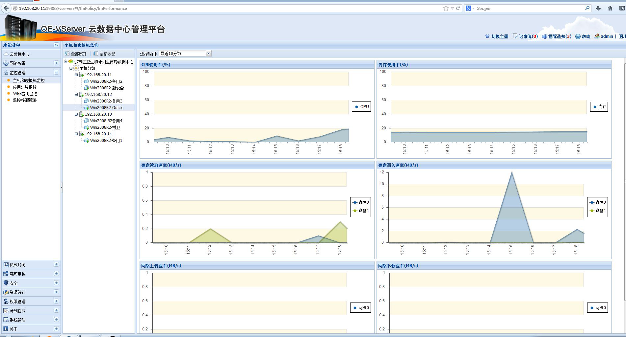Bookmark page with the star icon
Screen dimensions: 626x337
(x=446, y=8)
